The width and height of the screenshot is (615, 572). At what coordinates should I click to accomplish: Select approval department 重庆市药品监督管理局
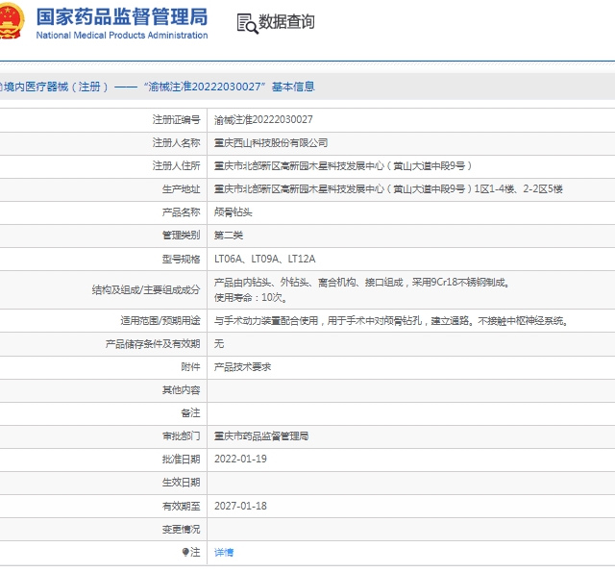click(261, 436)
